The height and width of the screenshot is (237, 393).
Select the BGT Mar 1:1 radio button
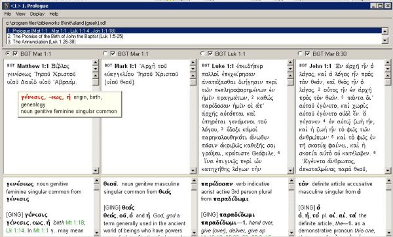[105, 54]
